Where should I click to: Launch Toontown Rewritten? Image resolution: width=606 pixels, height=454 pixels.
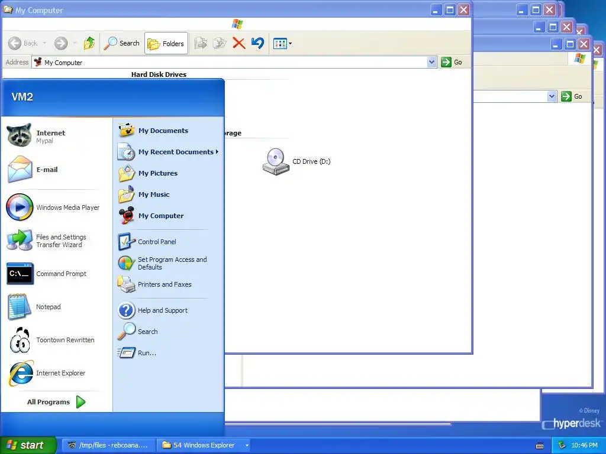point(53,340)
